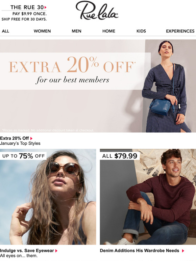Viewport: 196px width, 261px height.
Task: Browse the KIDS category
Action: click(x=141, y=31)
